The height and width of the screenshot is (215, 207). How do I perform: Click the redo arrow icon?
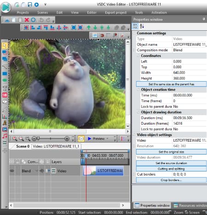pos(48,20)
